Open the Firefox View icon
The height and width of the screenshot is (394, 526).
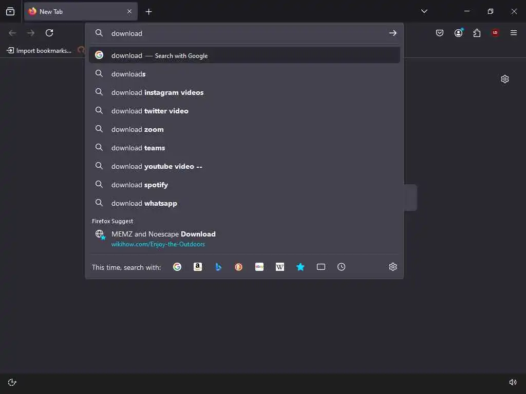[x=10, y=11]
